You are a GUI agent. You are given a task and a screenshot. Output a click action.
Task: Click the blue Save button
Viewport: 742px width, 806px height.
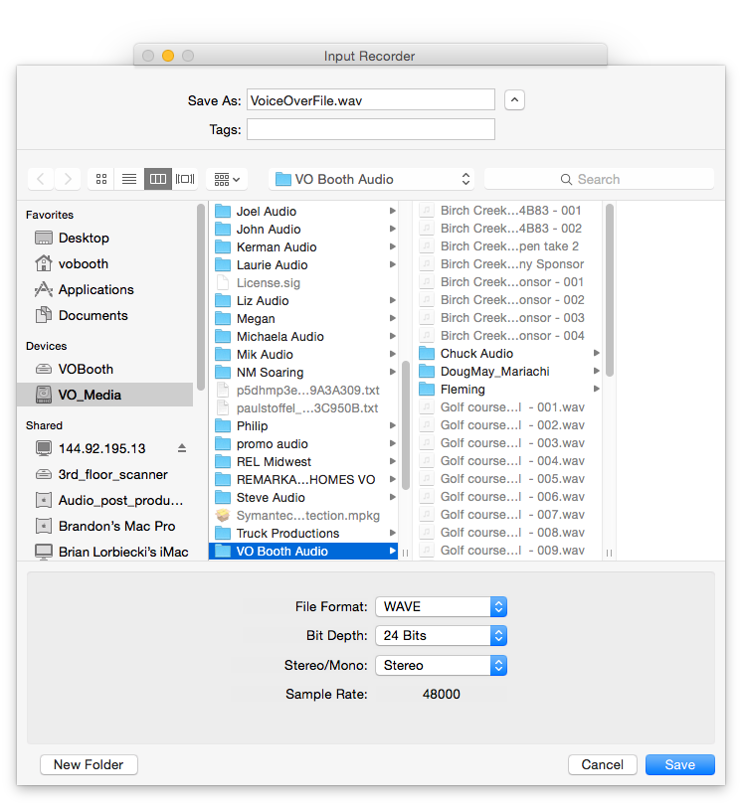[x=679, y=764]
